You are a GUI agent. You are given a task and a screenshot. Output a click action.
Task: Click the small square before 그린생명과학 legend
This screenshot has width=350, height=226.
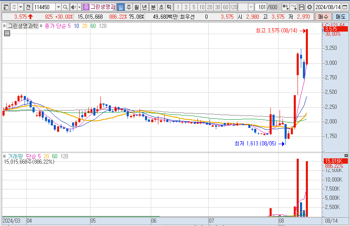[x=4, y=26]
